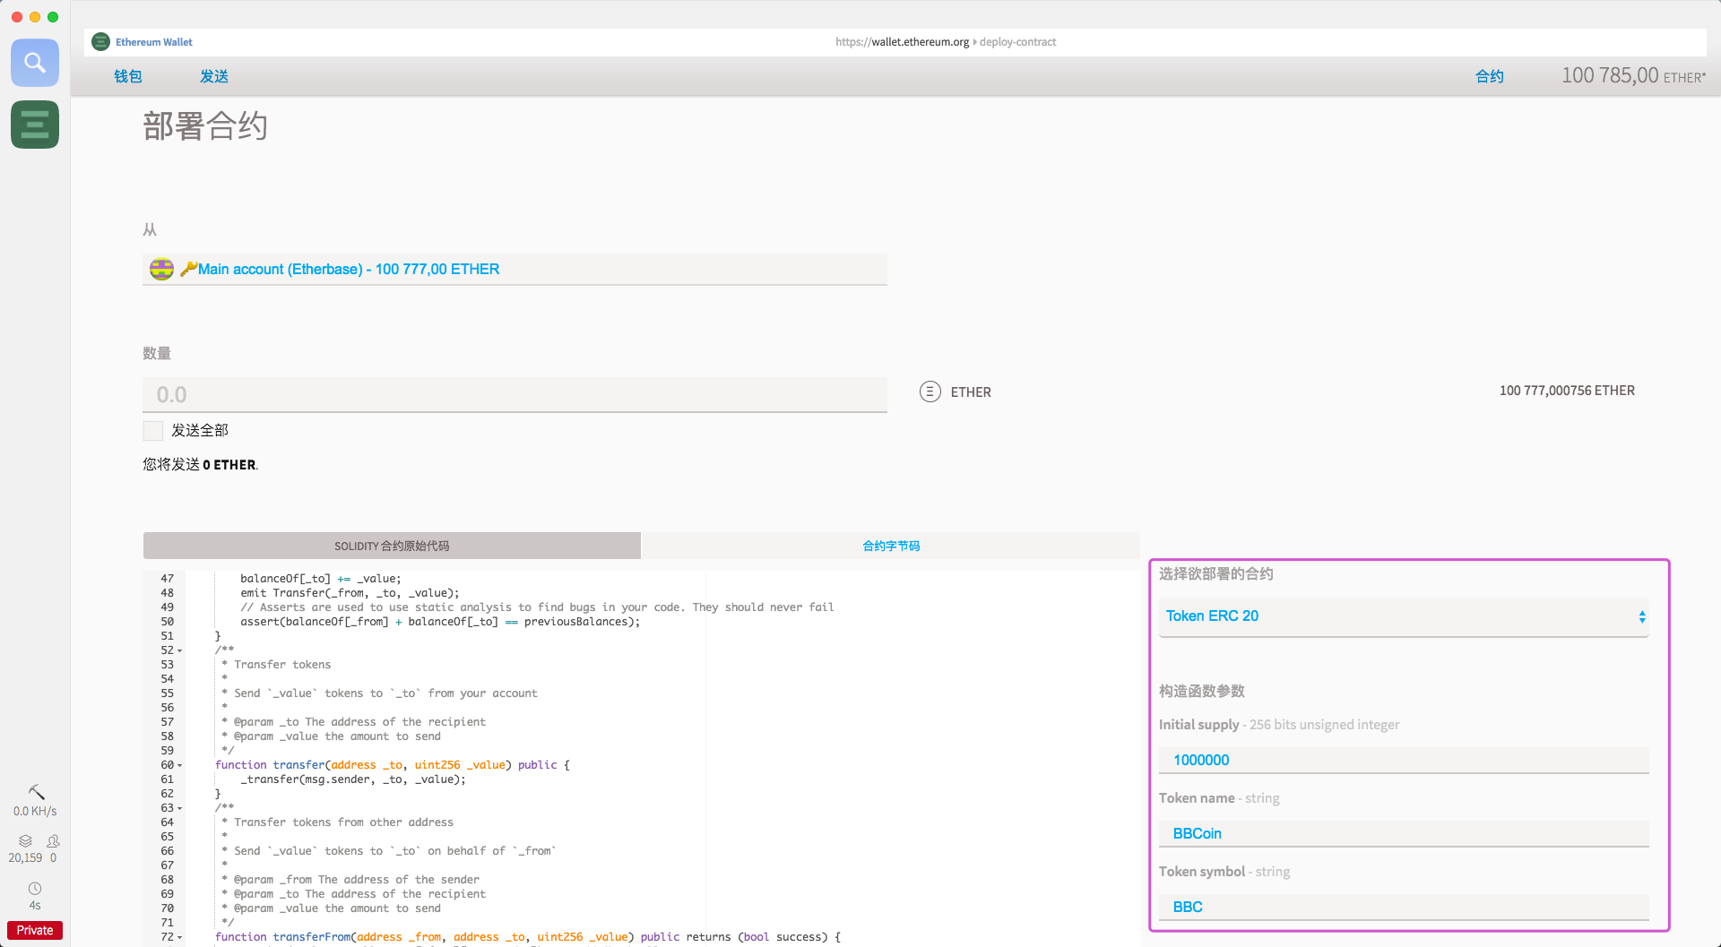Click the search browser icon in sidebar

pos(35,63)
